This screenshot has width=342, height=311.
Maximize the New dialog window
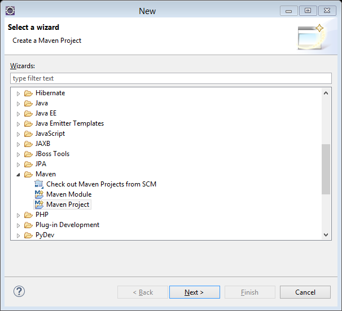[x=308, y=11]
